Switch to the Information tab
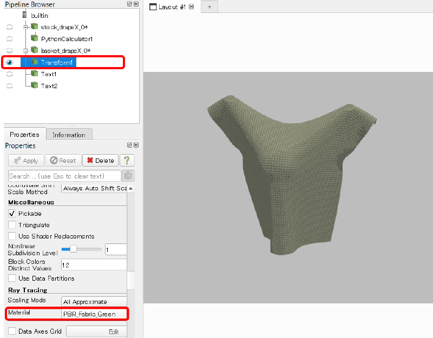 pyautogui.click(x=69, y=134)
